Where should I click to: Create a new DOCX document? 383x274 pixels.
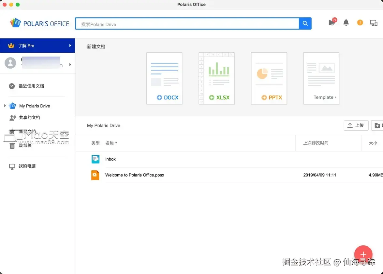[164, 78]
